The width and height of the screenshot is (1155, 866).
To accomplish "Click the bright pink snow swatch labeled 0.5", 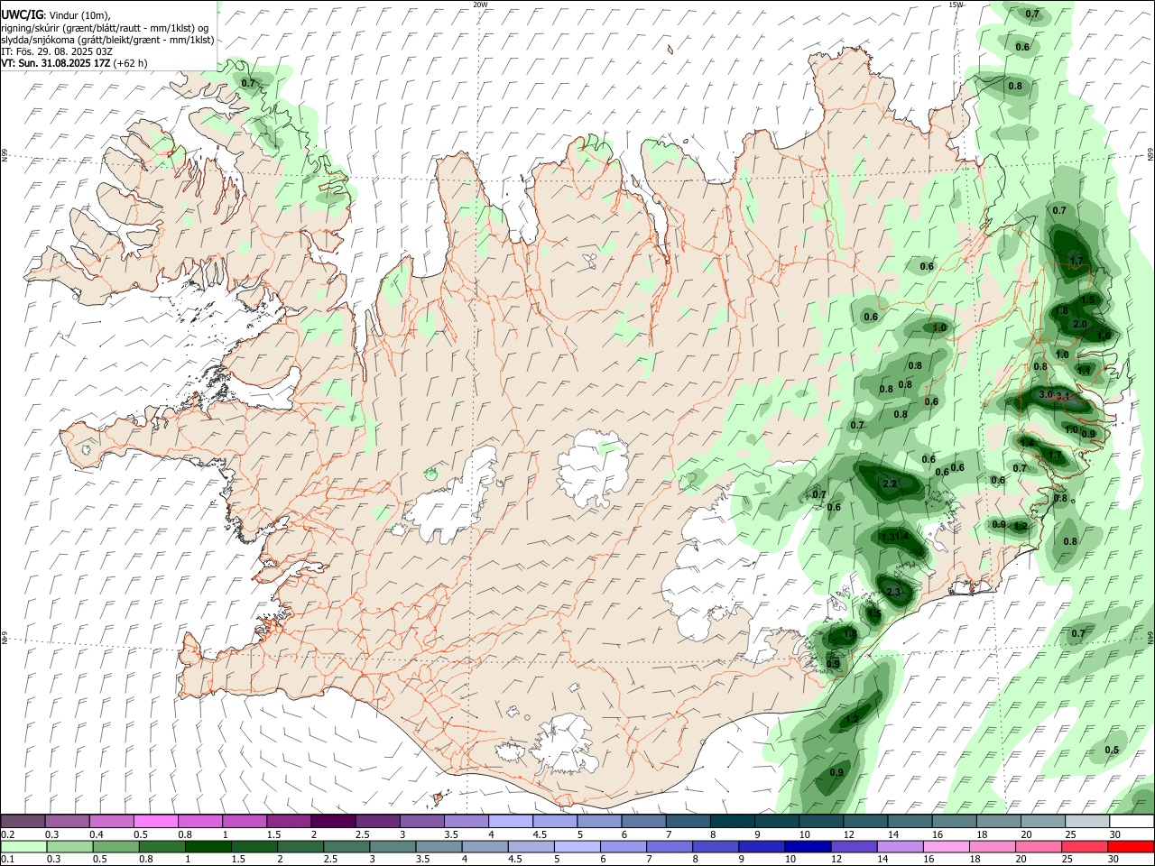I will (x=155, y=822).
